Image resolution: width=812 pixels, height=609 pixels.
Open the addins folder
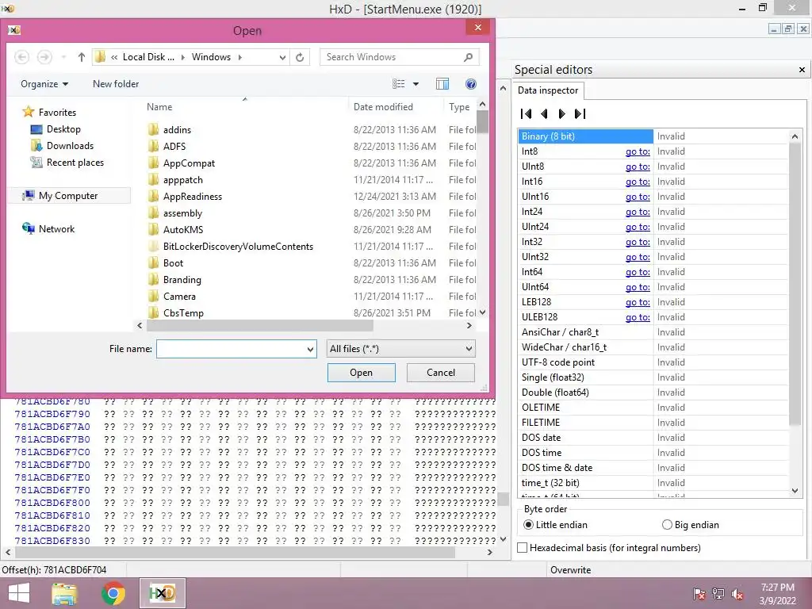click(x=177, y=130)
